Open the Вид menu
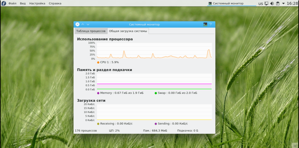Viewport: 299px width, 148px height. coord(23,4)
